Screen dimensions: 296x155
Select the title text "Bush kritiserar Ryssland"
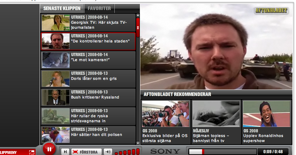pos(95,97)
